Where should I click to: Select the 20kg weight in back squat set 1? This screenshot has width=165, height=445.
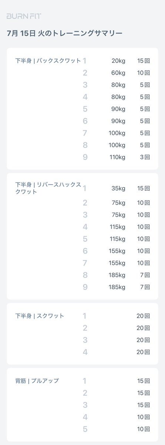(x=118, y=61)
